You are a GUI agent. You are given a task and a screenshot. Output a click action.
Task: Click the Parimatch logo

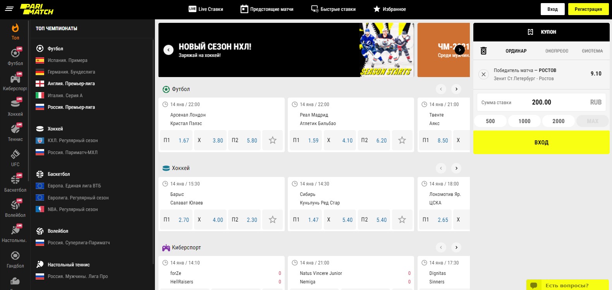coord(37,9)
